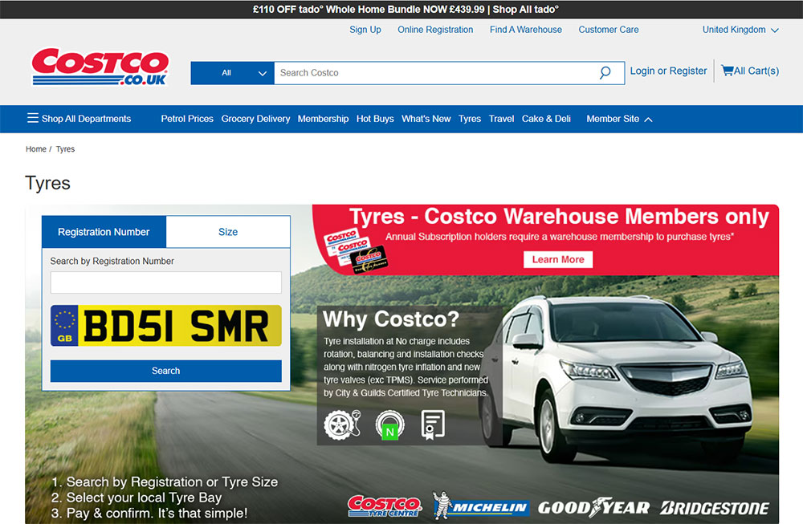The height and width of the screenshot is (524, 803).
Task: Go to Home breadcrumb link
Action: tap(36, 149)
